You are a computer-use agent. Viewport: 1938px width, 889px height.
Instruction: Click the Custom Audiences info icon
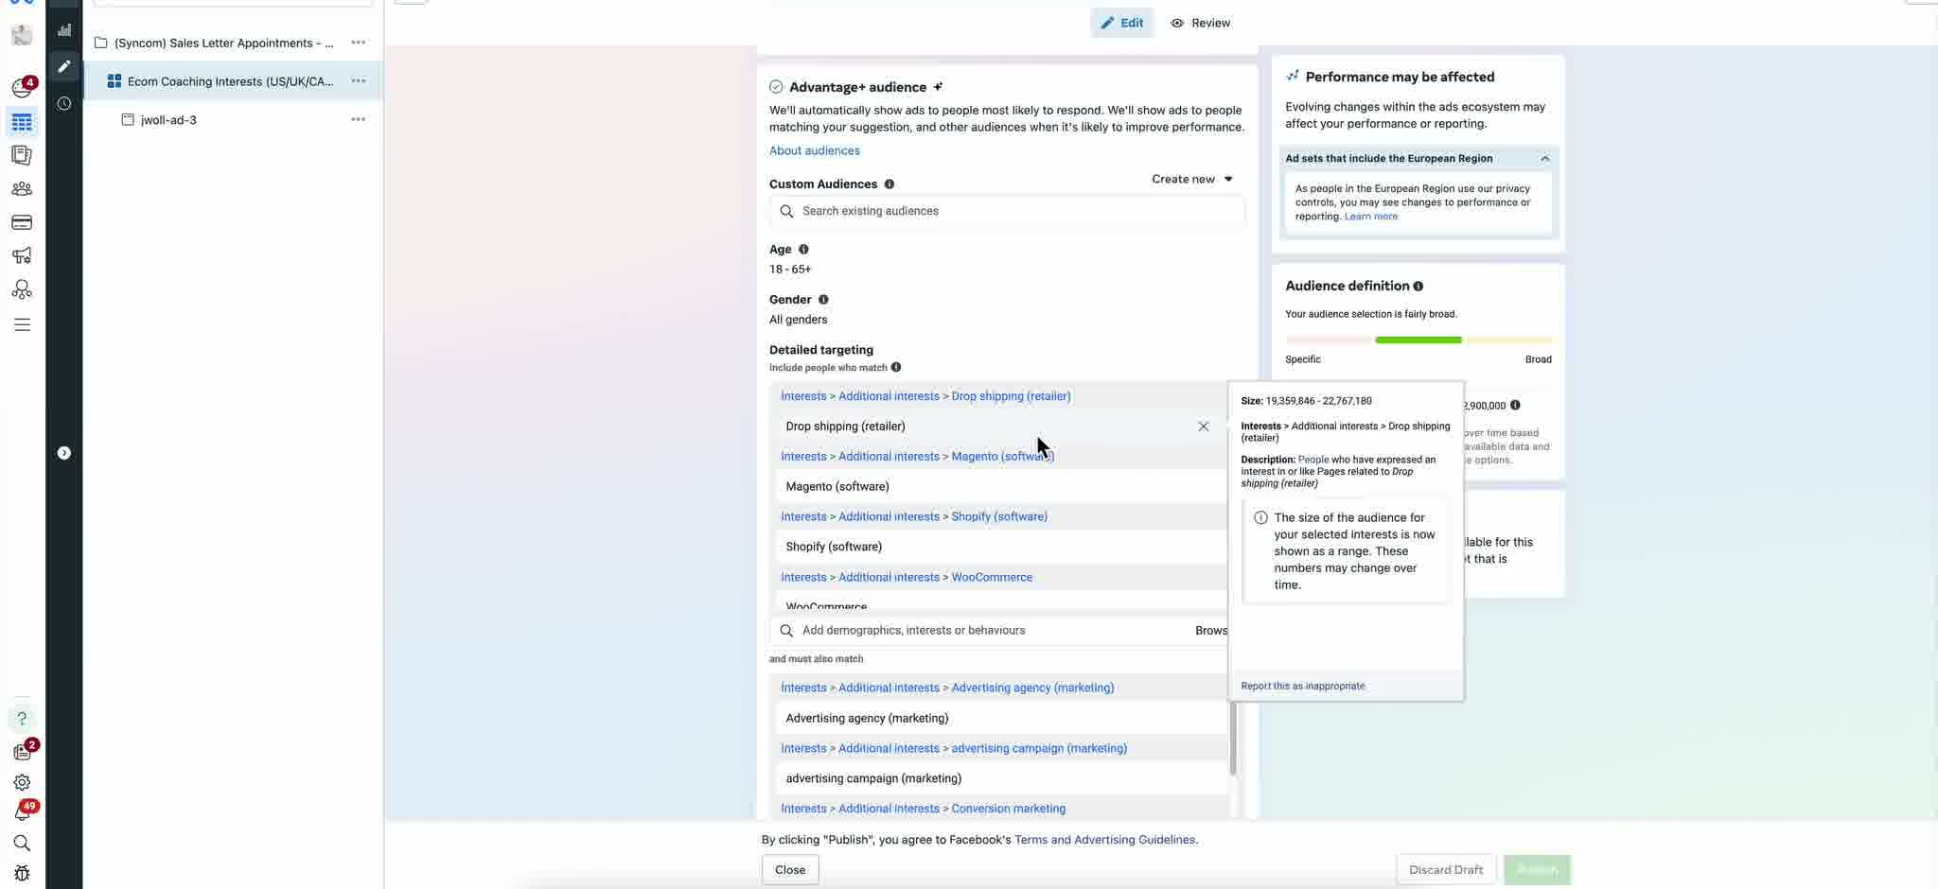[889, 184]
